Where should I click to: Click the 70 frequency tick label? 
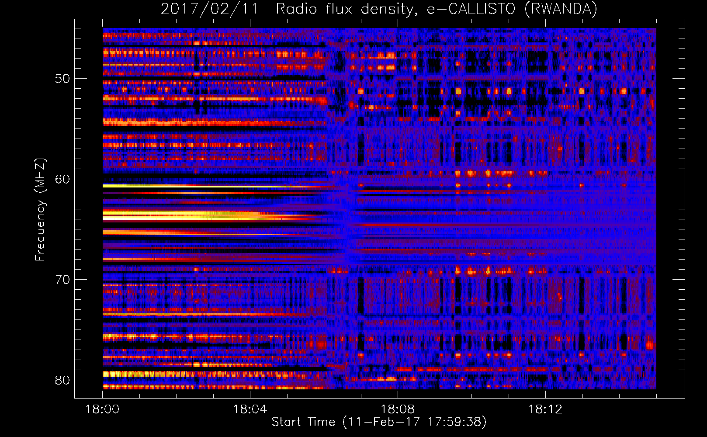(x=62, y=280)
